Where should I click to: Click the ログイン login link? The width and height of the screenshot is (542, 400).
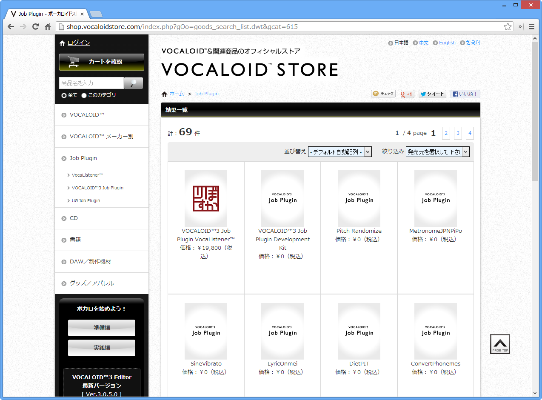tap(78, 43)
